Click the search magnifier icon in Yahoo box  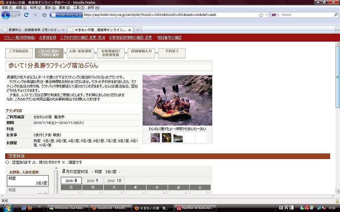click(336, 15)
